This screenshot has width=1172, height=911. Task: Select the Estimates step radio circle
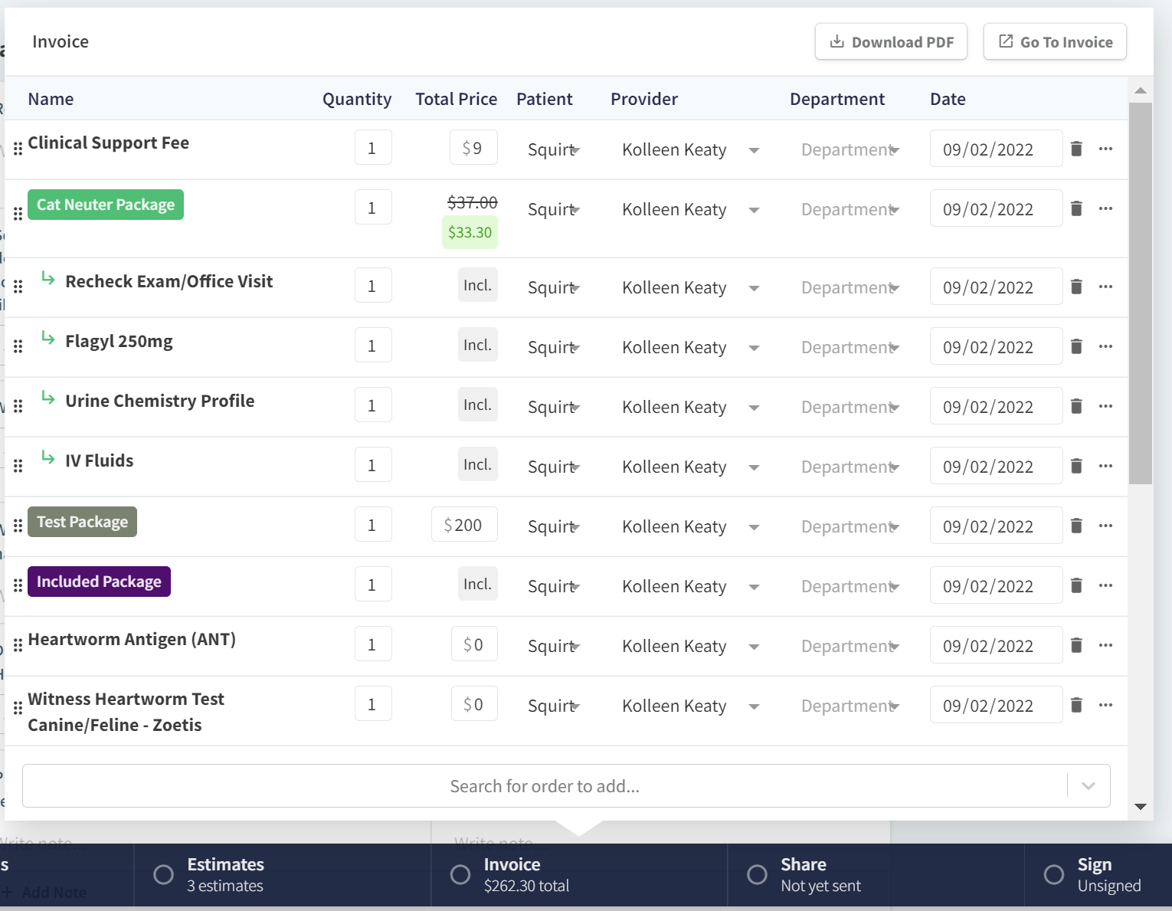pyautogui.click(x=163, y=874)
